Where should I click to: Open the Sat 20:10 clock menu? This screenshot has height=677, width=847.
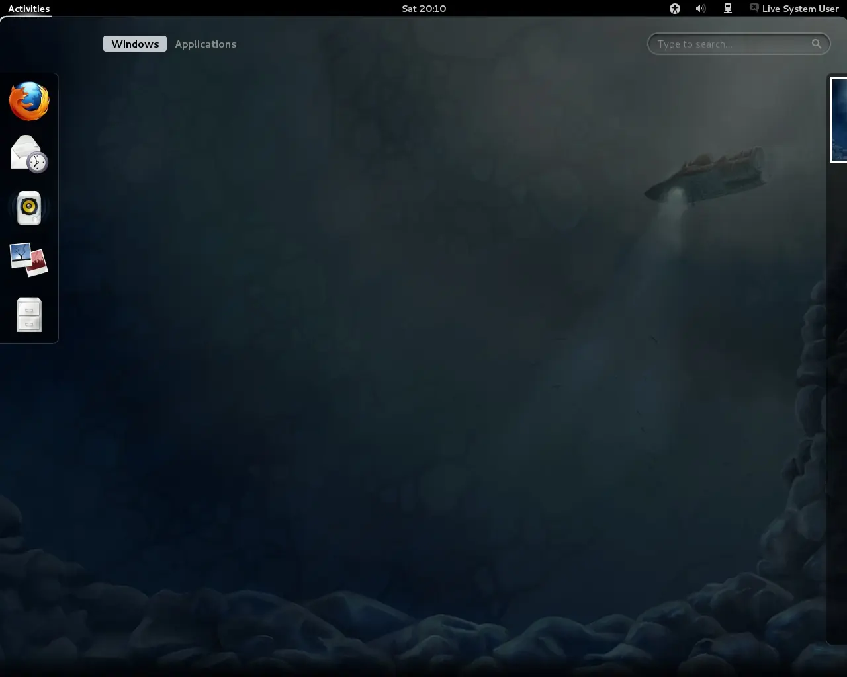[x=424, y=9]
